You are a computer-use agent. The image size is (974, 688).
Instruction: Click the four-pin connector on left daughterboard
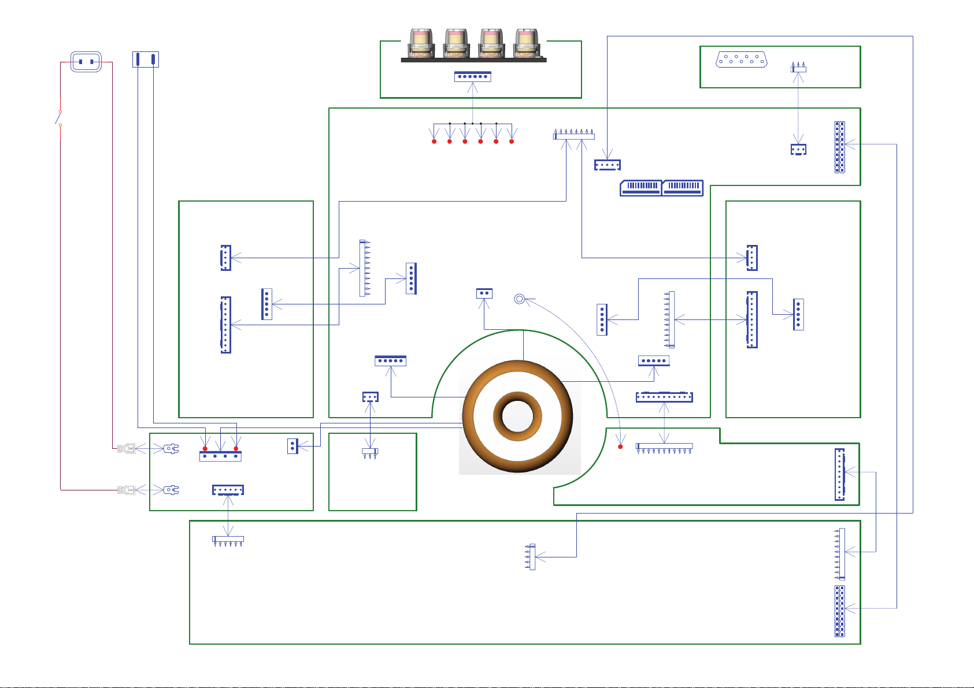[225, 258]
